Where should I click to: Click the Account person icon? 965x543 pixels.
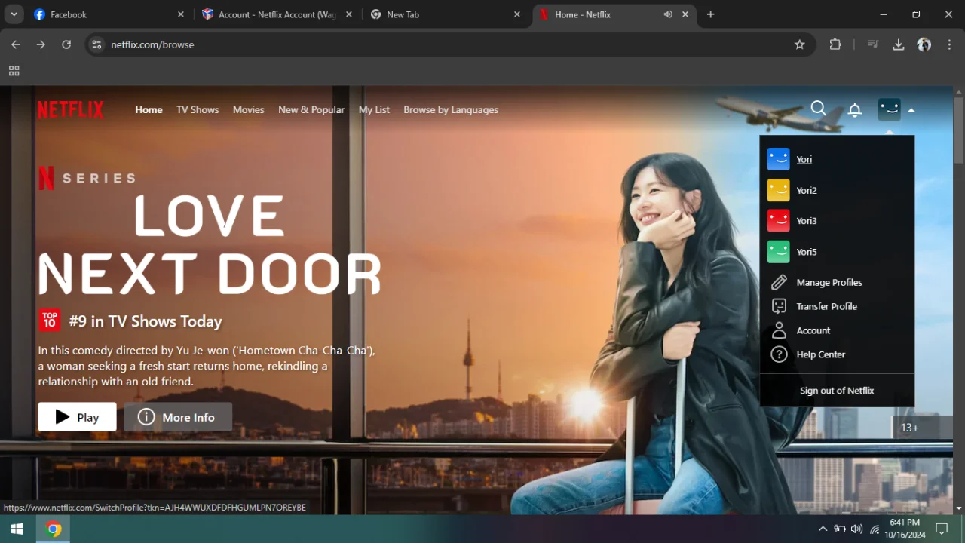coord(779,330)
